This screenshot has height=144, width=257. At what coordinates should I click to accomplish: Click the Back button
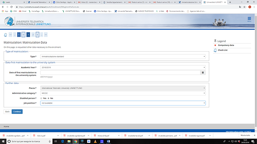[x=7, y=112]
